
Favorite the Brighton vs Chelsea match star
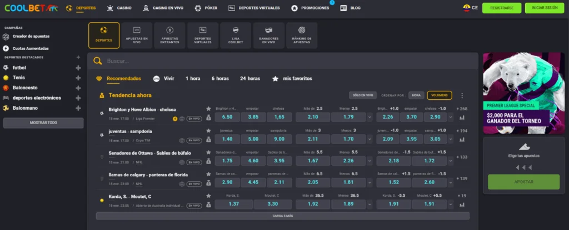(208, 109)
